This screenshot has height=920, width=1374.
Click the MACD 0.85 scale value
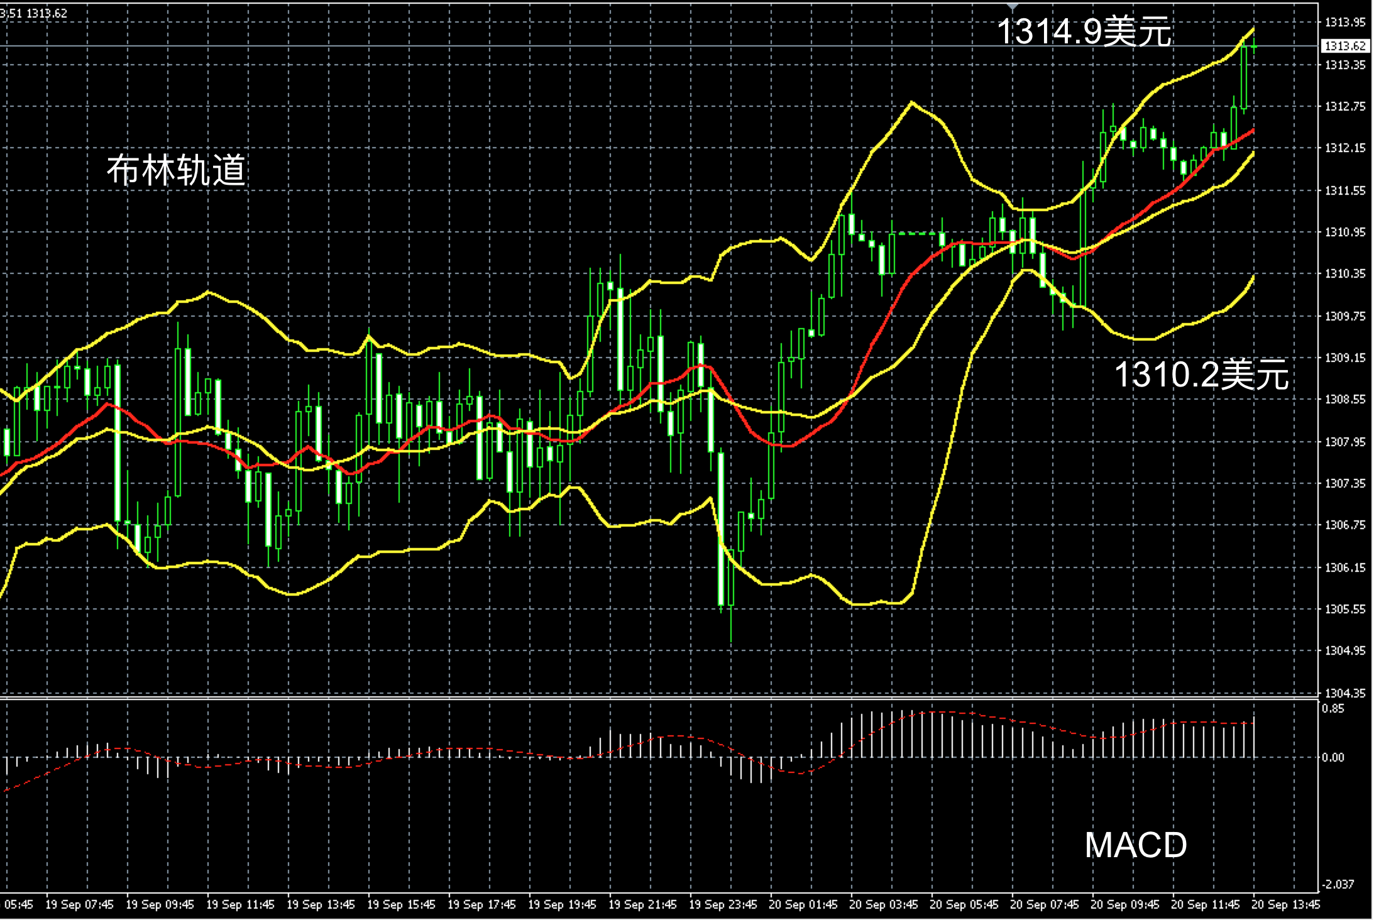pos(1333,709)
